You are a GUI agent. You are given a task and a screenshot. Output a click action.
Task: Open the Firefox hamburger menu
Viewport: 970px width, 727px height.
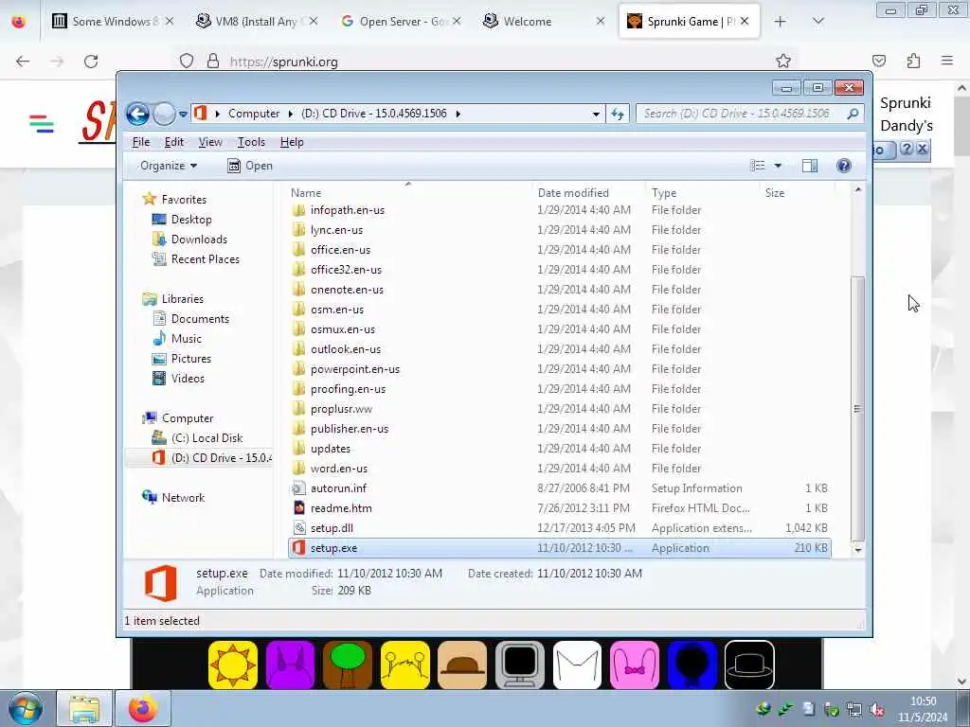coord(946,61)
